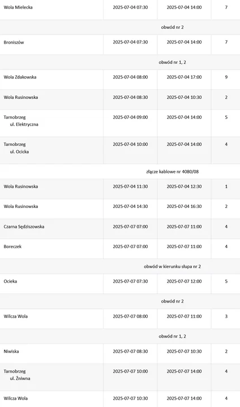
Task: Click obwód w kierunku słupa nr 2 note
Action: [173, 267]
